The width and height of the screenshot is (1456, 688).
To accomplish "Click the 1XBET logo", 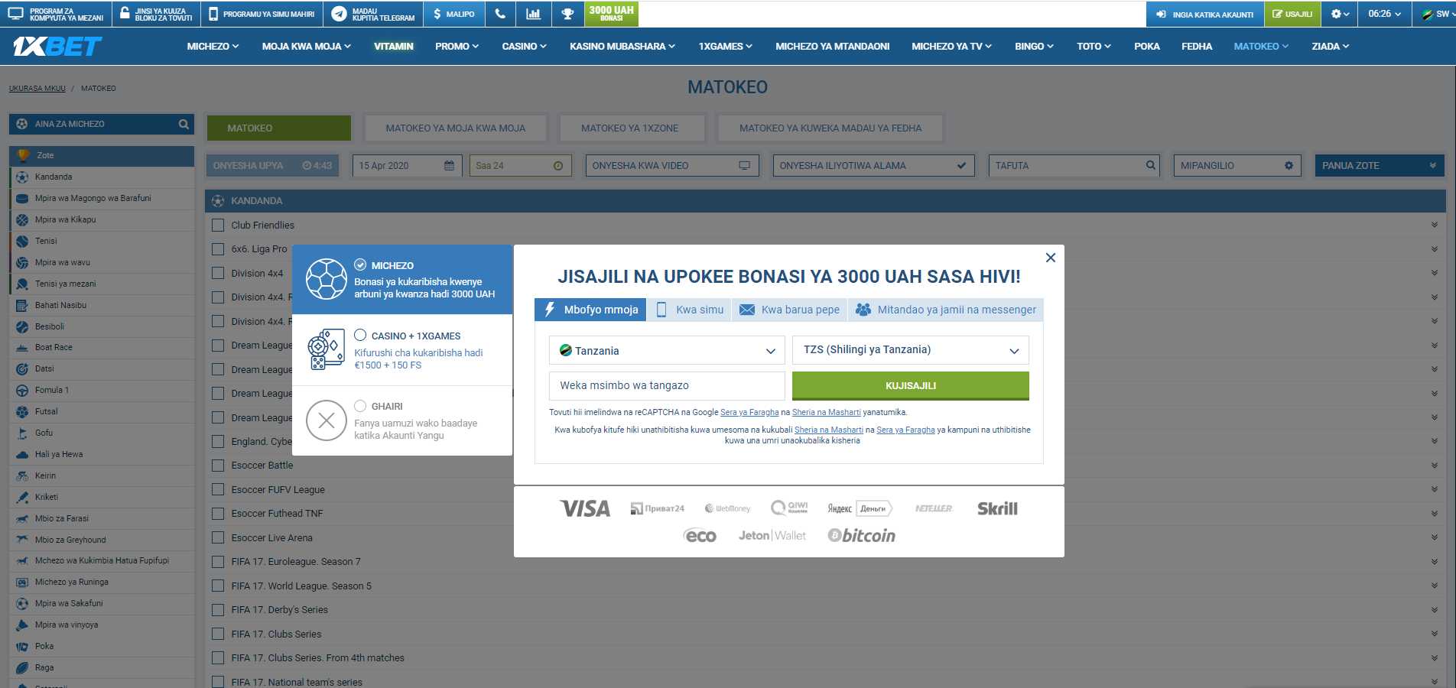I will coord(57,47).
